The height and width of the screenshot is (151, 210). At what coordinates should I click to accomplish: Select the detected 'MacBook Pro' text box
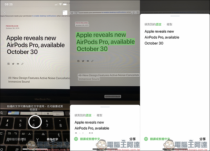click(113, 97)
